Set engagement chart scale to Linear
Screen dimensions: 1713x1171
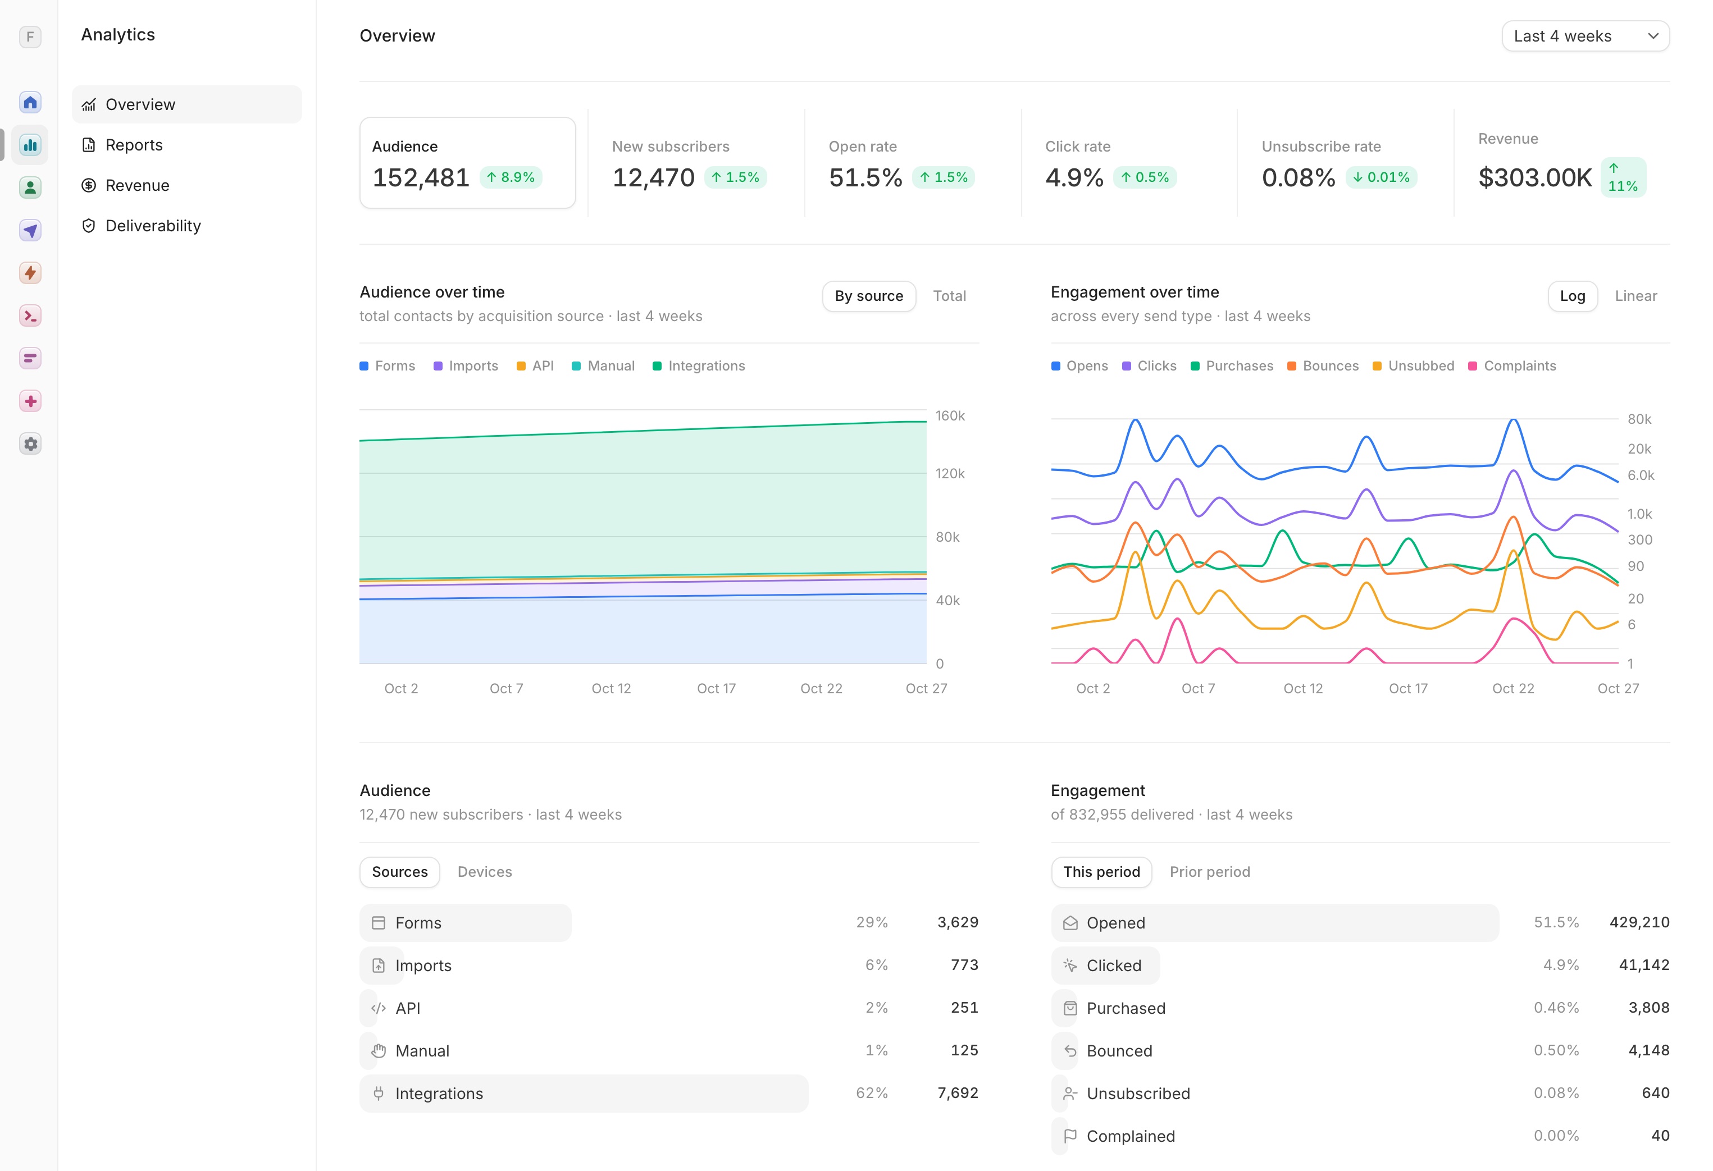pos(1635,296)
